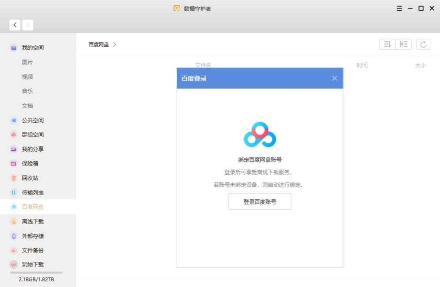
Task: Click the 百度网盘 breadcrumb
Action: (x=99, y=44)
